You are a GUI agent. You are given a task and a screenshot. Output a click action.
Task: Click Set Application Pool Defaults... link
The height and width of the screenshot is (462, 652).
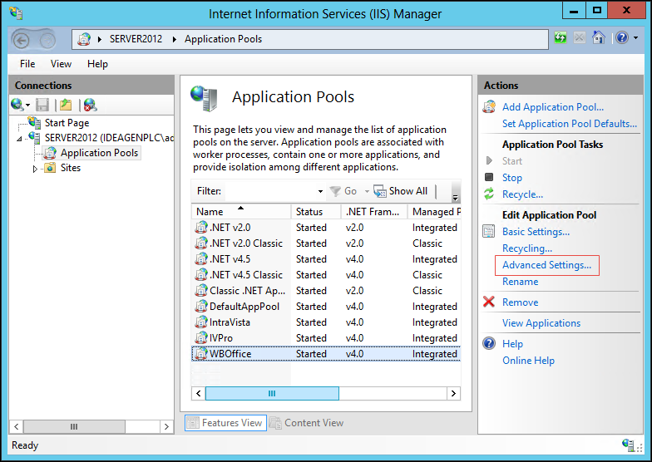pos(569,124)
